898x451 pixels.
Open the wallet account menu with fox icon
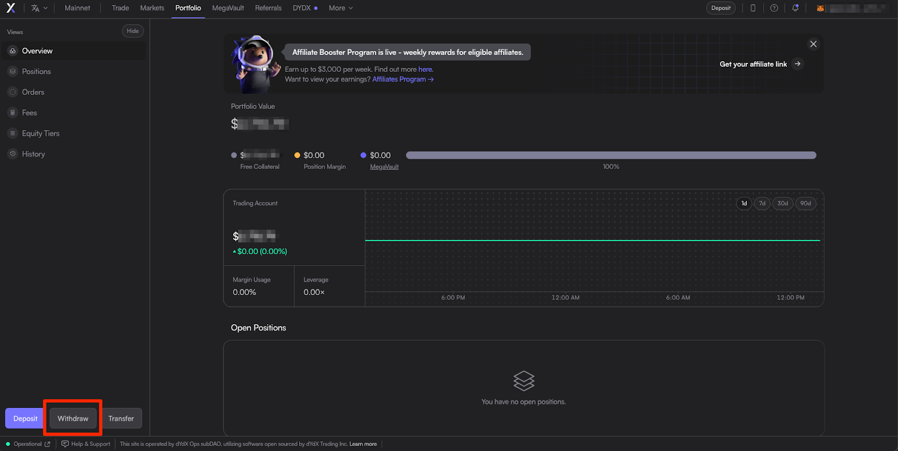(x=852, y=8)
